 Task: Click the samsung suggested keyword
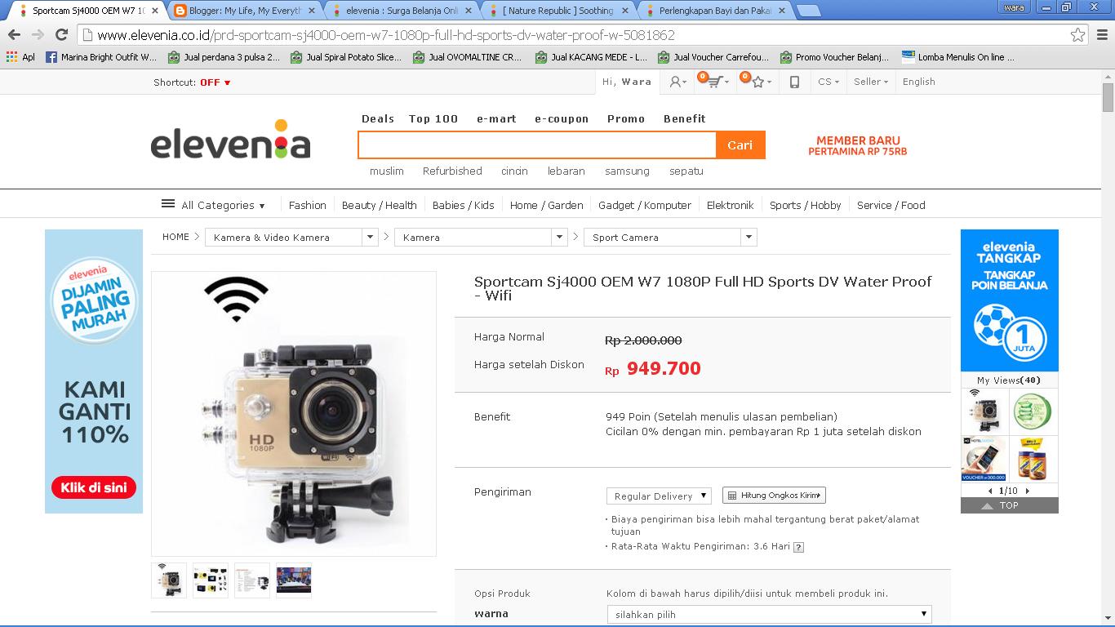(627, 171)
